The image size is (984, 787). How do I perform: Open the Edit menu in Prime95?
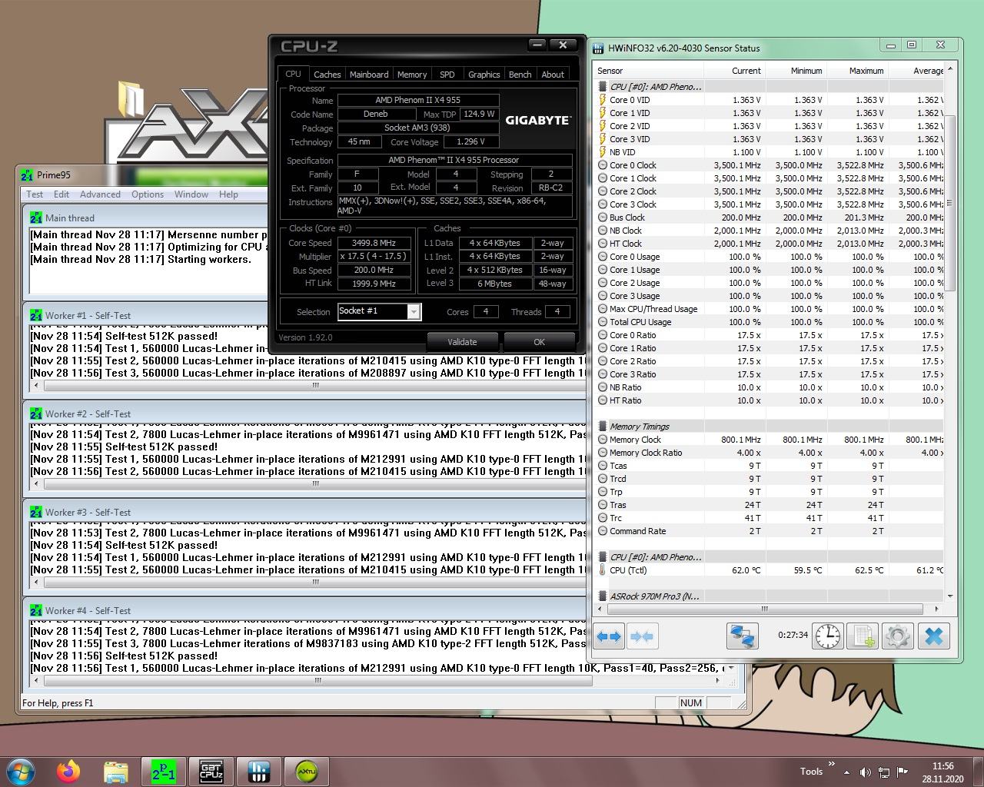click(x=61, y=194)
